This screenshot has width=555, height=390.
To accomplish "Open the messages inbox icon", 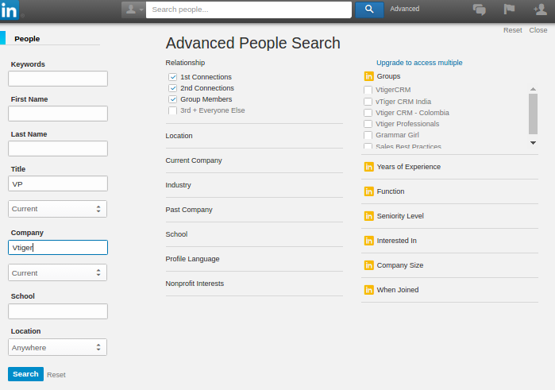I will 480,10.
